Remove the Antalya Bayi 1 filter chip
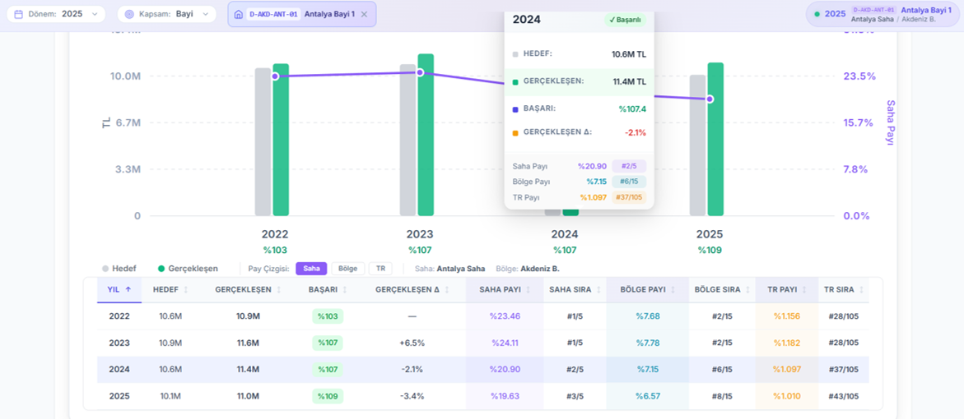 pos(364,14)
